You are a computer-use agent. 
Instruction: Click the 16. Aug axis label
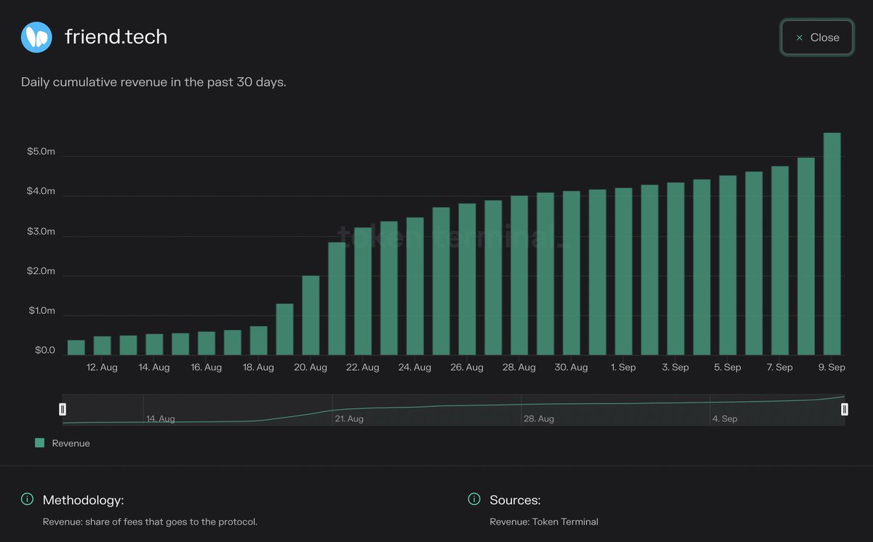click(206, 368)
